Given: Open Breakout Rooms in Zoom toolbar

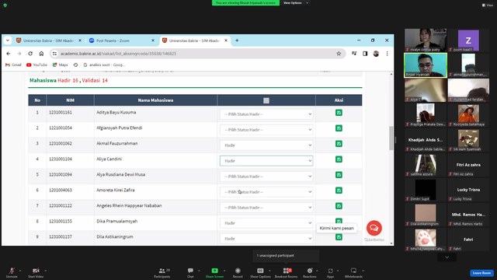Looking at the screenshot, I should click(x=286, y=273).
